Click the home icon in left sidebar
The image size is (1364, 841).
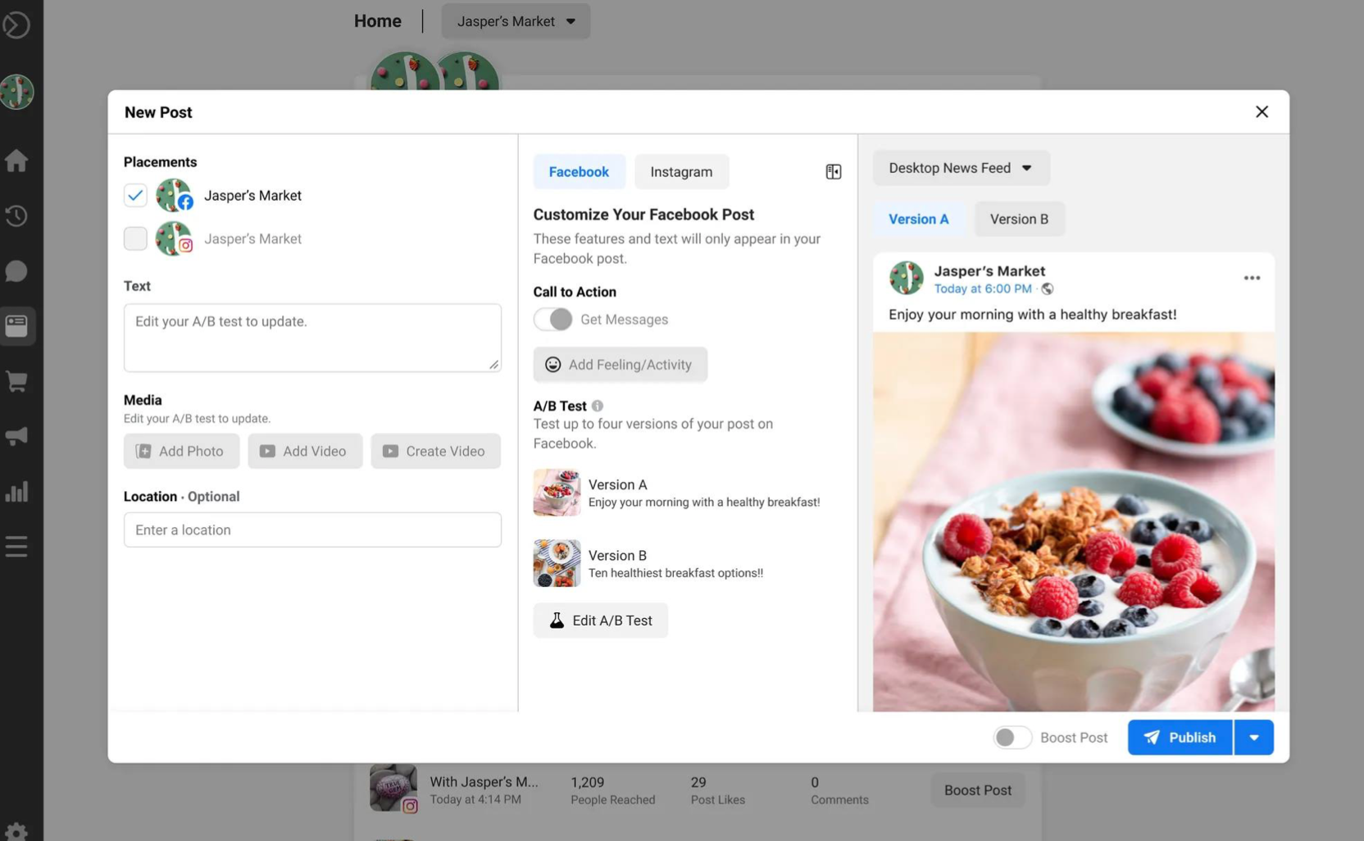click(16, 161)
